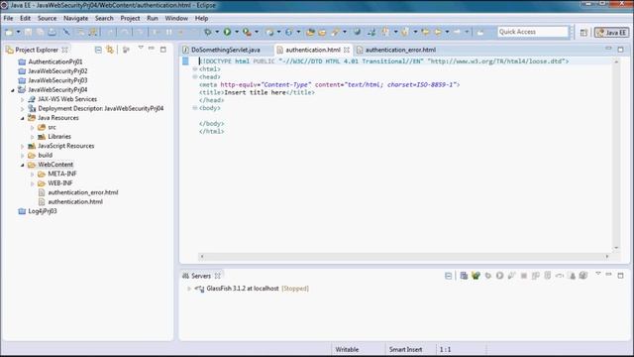
Task: Open the File menu
Action: coord(8,18)
